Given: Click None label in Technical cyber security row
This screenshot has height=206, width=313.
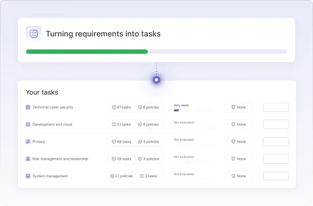Looking at the screenshot, I should click(x=241, y=107).
